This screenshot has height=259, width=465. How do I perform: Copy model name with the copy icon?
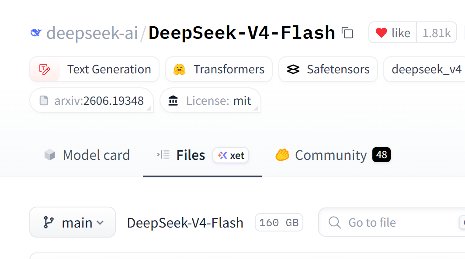(x=347, y=33)
